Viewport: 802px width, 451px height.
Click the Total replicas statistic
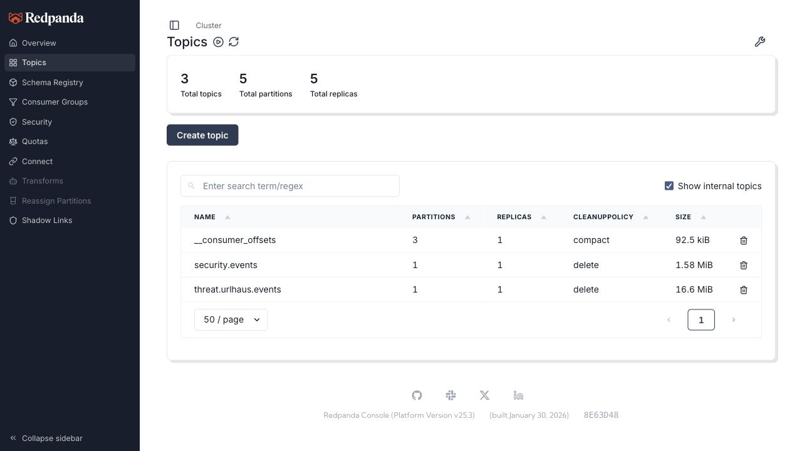point(333,86)
